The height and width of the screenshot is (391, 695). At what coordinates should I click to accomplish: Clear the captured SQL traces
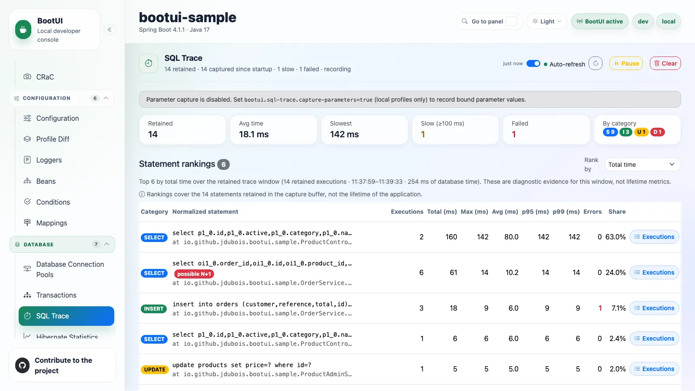665,63
